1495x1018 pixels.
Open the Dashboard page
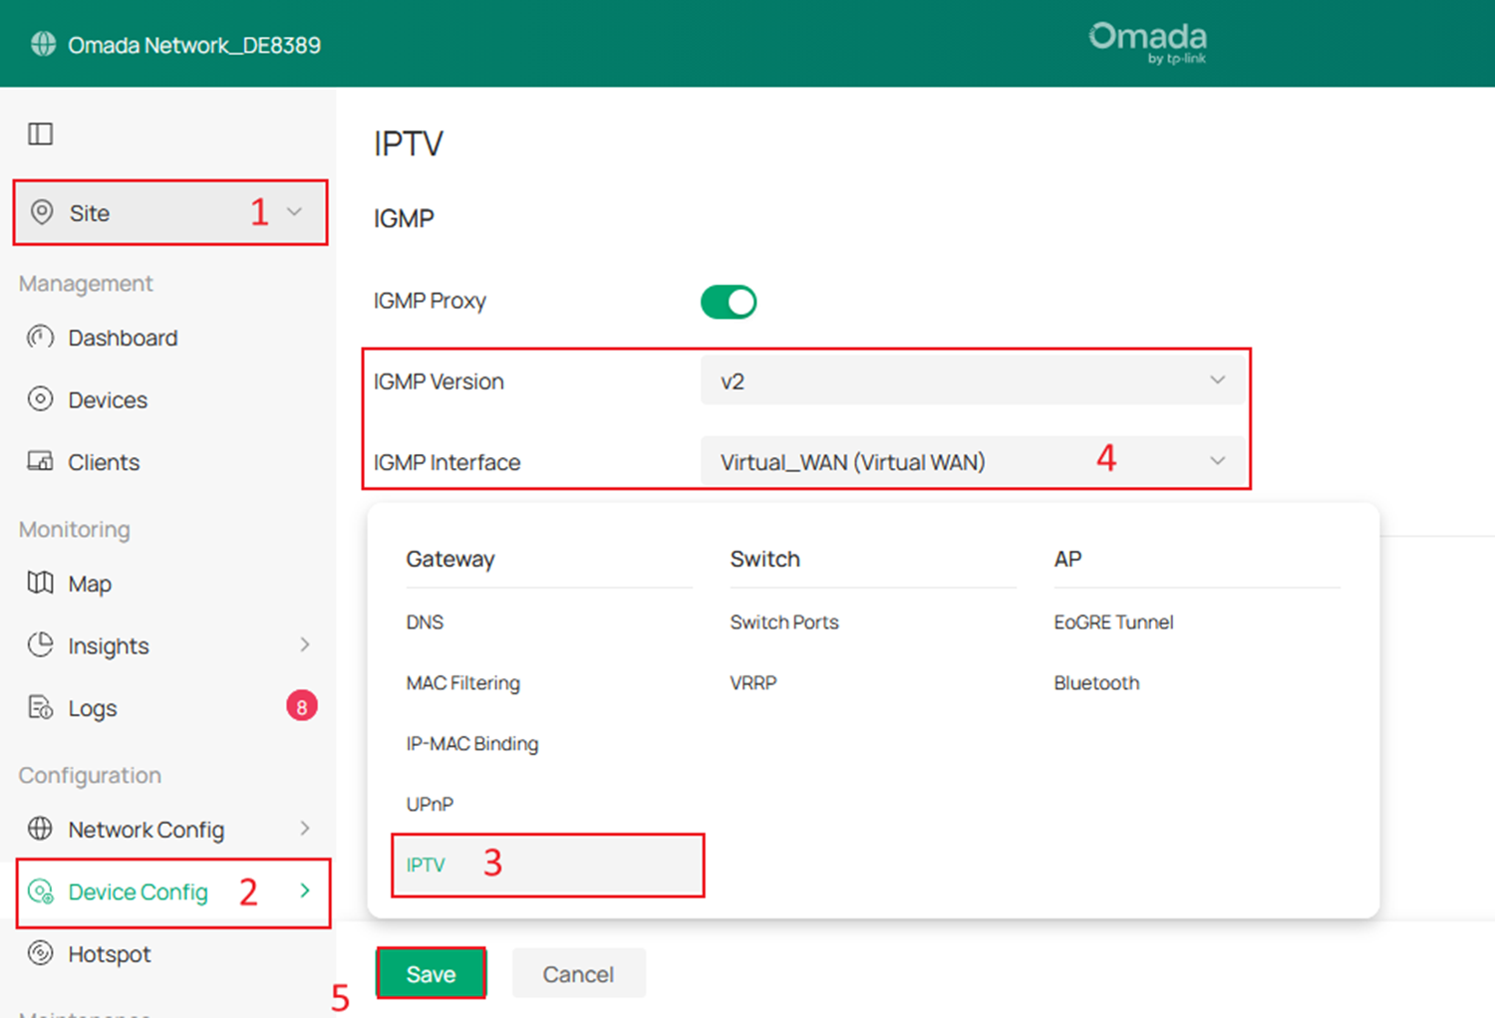tap(40, 338)
